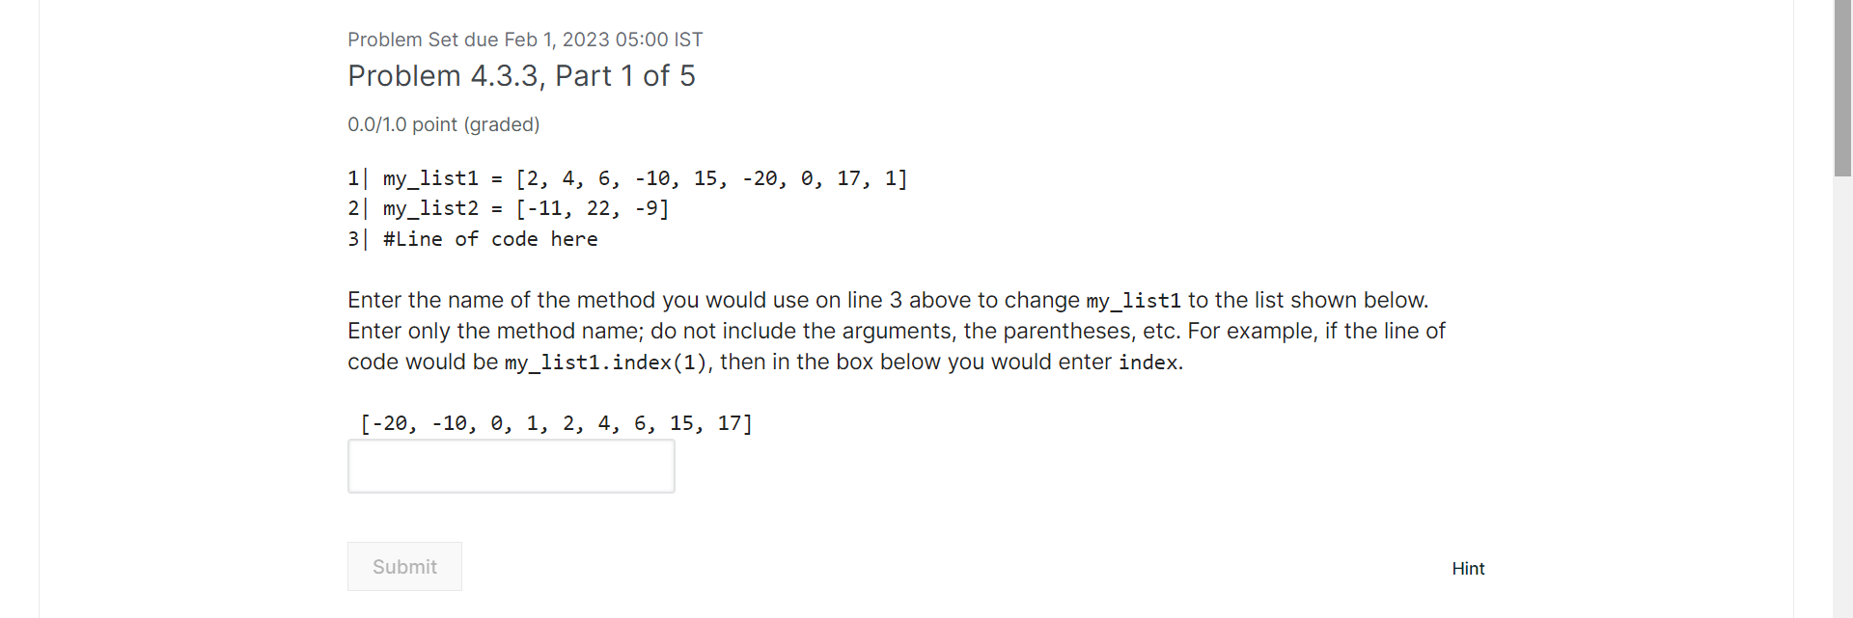
Task: Click the graded points label
Action: [443, 124]
